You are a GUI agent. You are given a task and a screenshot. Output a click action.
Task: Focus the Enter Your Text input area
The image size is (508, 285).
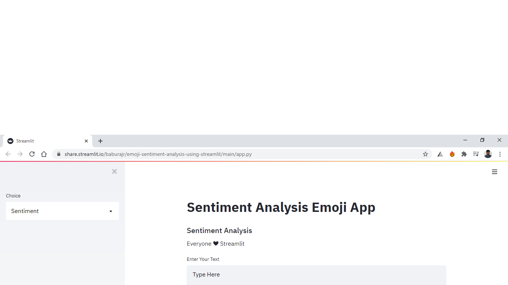click(316, 275)
